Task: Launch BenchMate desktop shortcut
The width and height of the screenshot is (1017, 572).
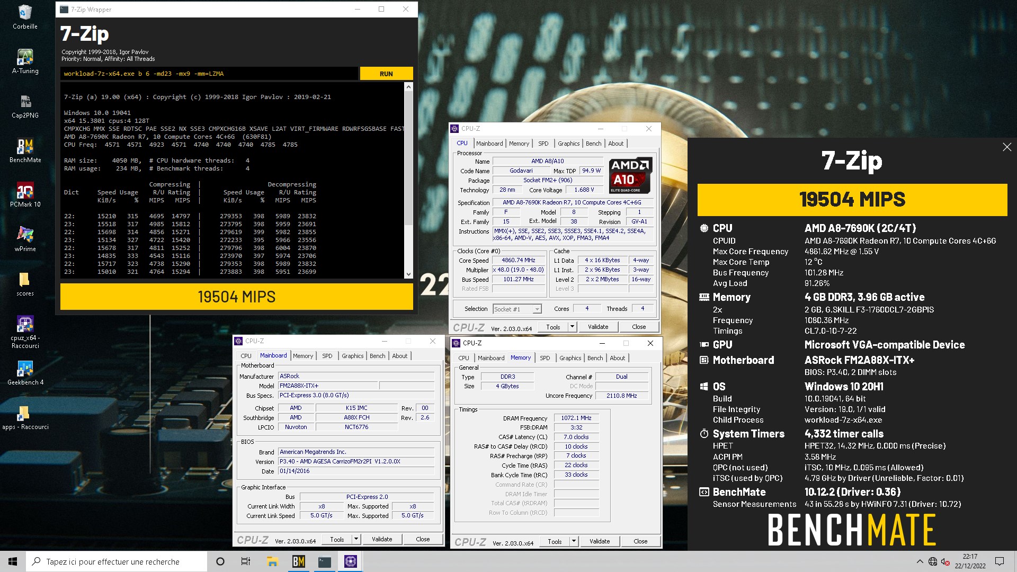Action: 25,150
